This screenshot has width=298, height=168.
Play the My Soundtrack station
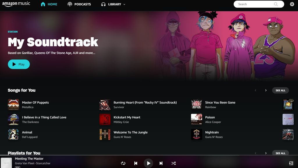(19, 64)
